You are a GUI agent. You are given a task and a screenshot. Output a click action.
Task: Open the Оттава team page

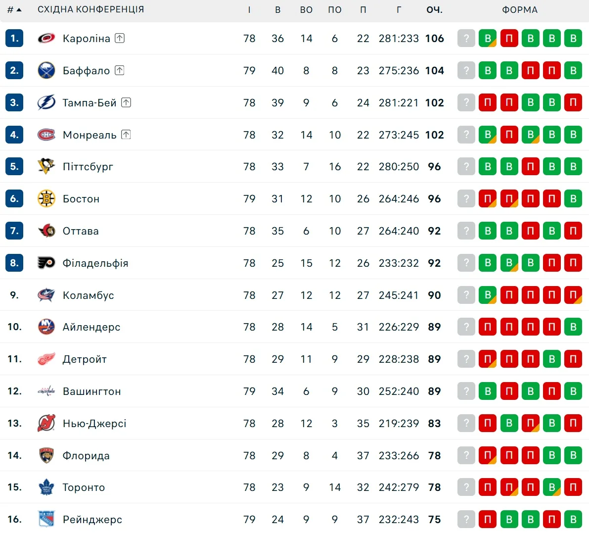81,231
